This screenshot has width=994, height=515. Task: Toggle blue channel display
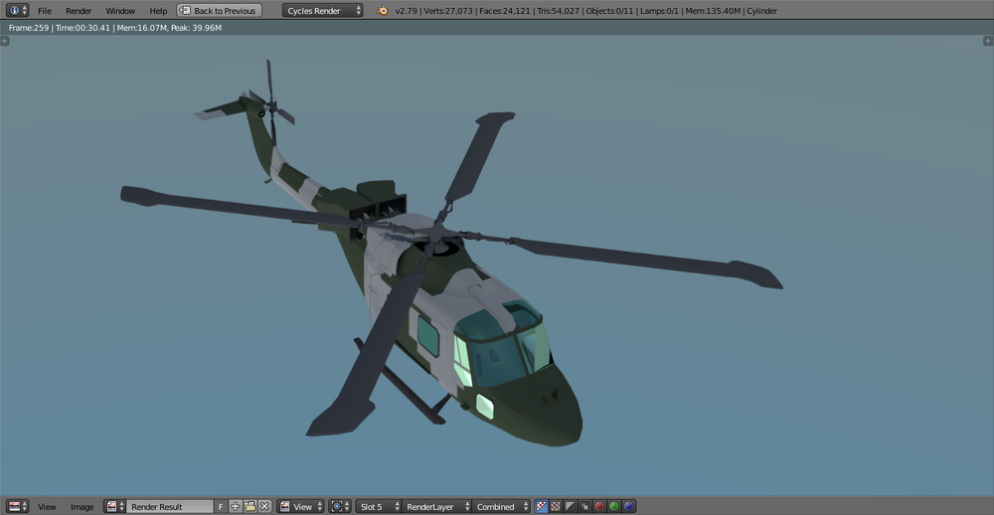(628, 506)
